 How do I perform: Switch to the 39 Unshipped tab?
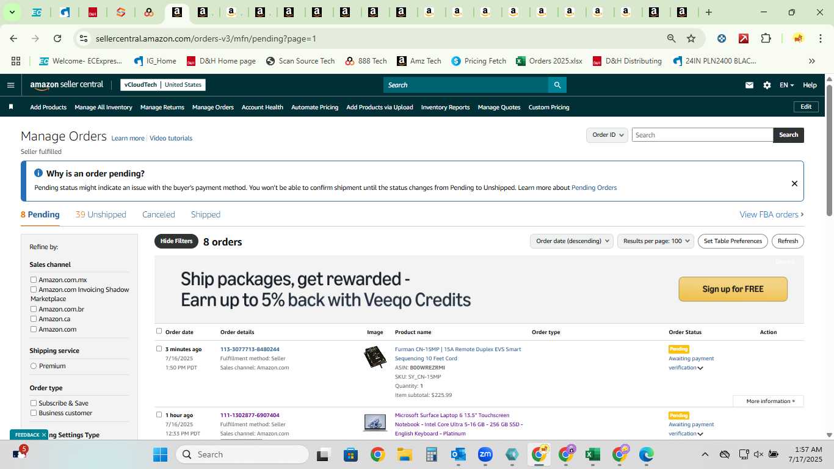[101, 214]
